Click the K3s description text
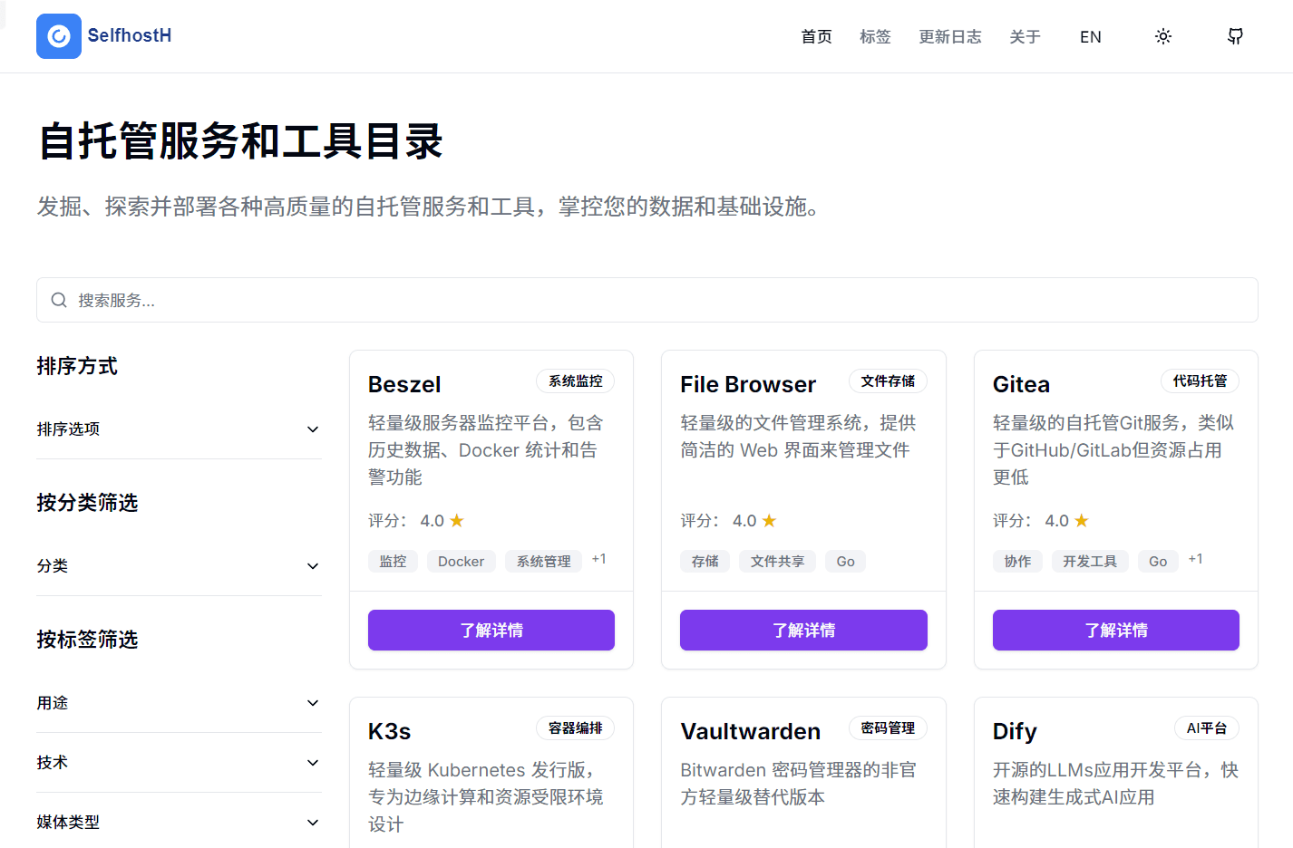1293x848 pixels. (486, 797)
